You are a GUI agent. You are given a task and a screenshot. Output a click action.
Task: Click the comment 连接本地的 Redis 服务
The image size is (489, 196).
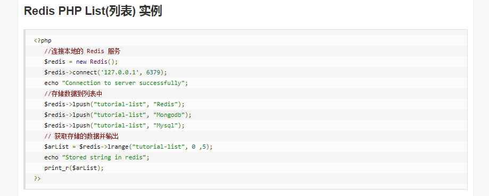tap(82, 51)
